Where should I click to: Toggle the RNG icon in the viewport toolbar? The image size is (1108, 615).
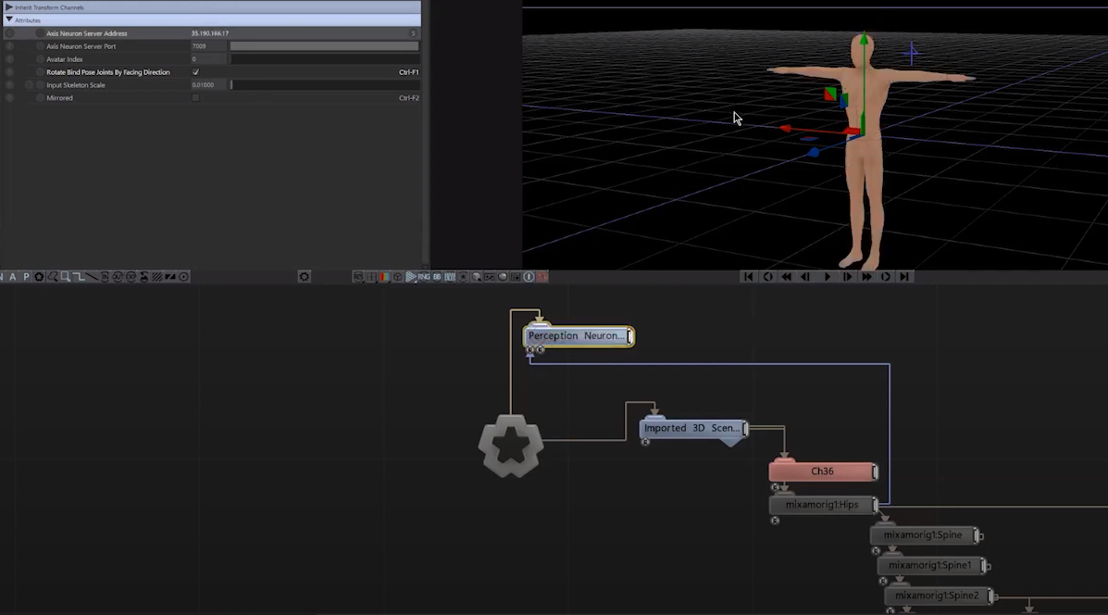coord(424,277)
